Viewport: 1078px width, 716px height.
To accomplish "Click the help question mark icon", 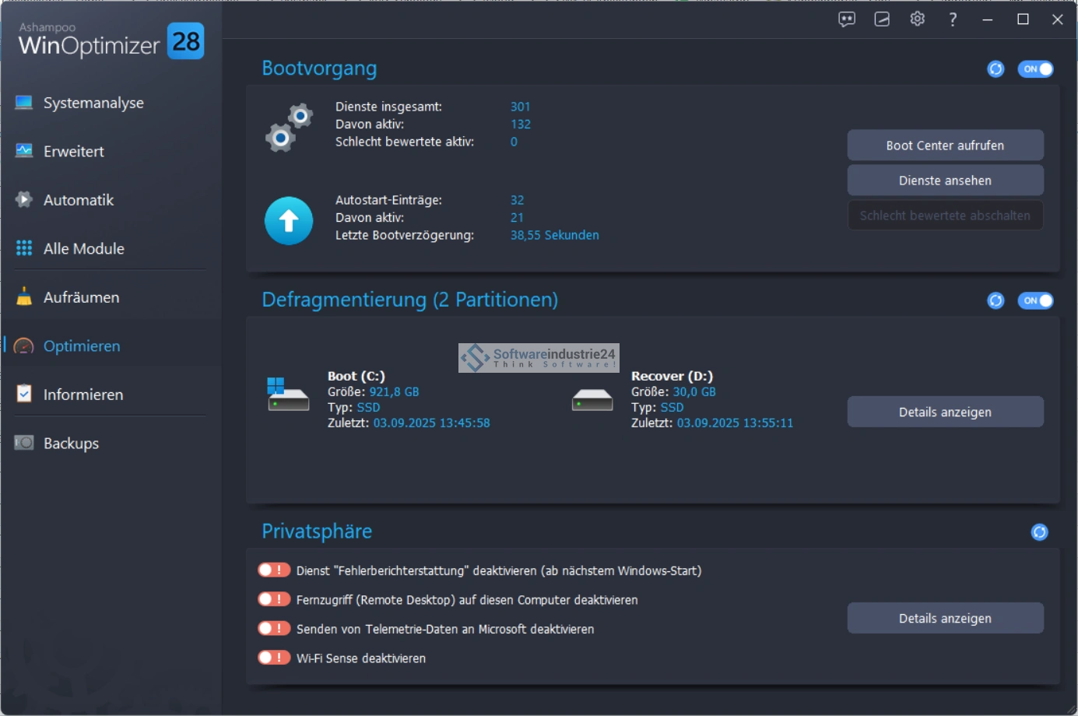I will coord(953,19).
